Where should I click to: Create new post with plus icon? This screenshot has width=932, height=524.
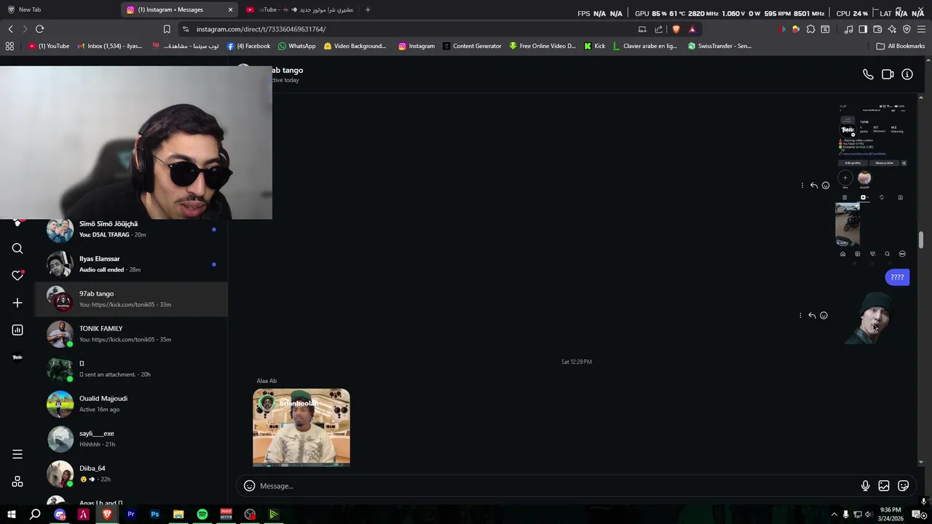tap(17, 303)
